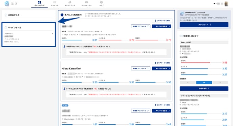Delete the alert on Miura Katsuhiro card
The image size is (233, 126).
coord(162,63)
